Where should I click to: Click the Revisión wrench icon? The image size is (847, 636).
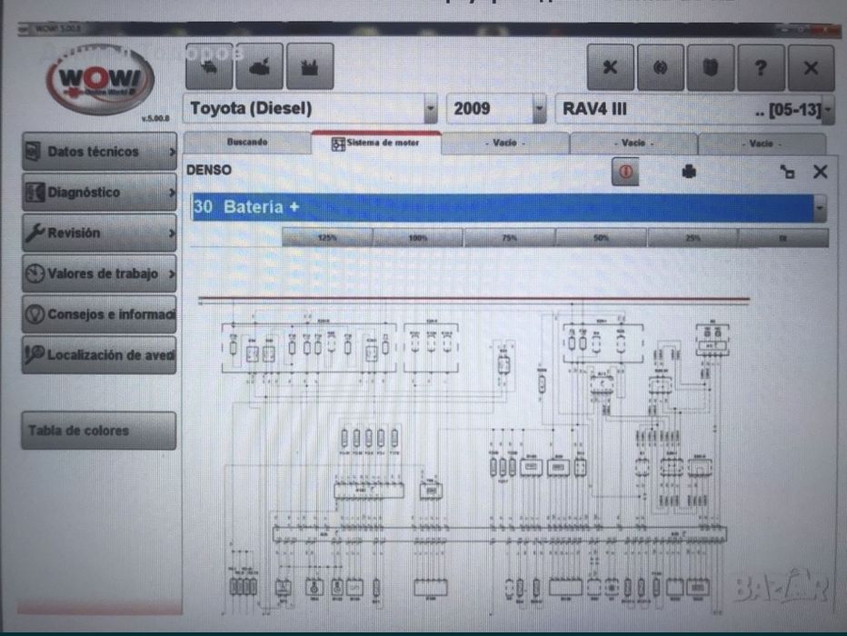[x=35, y=233]
